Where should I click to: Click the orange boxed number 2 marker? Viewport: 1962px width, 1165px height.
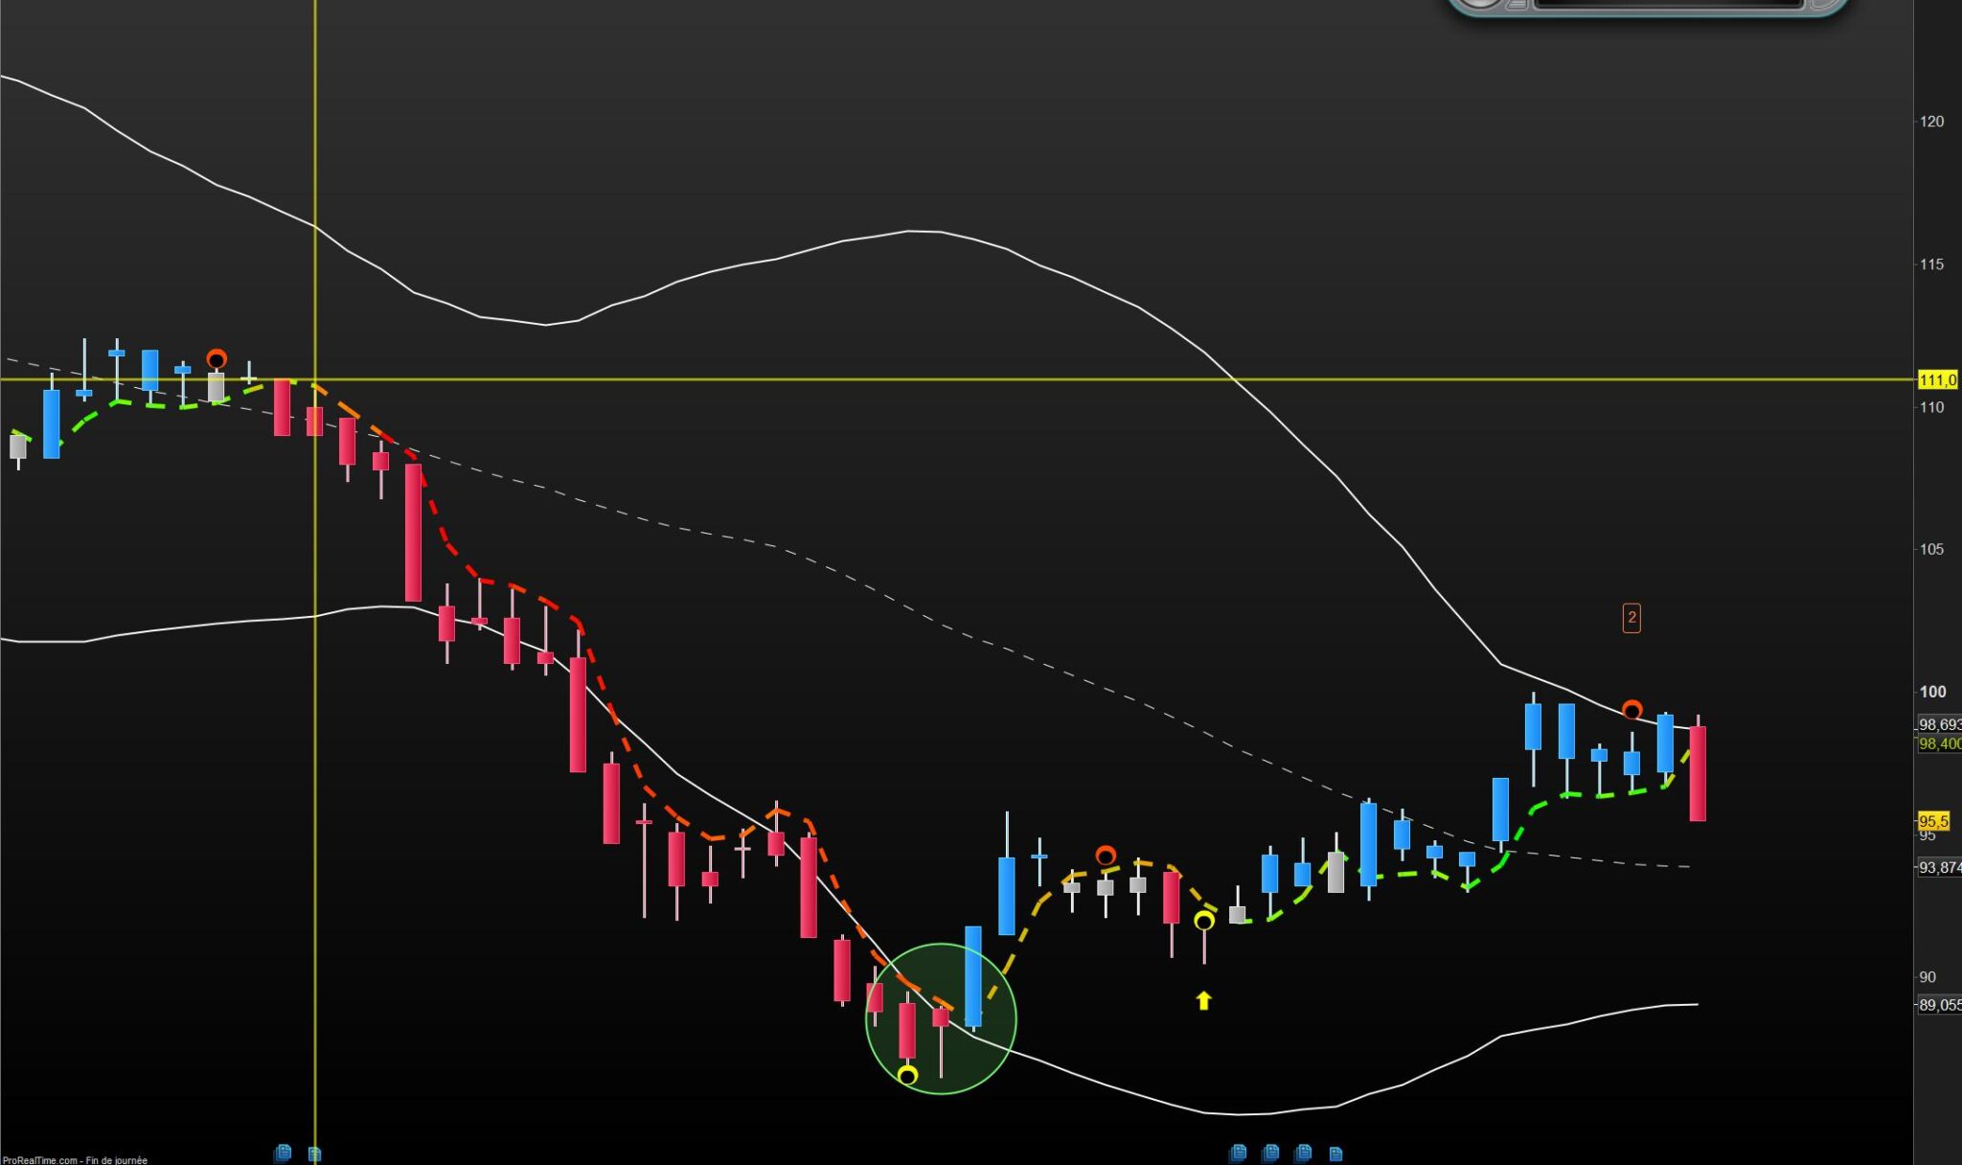pos(1631,618)
